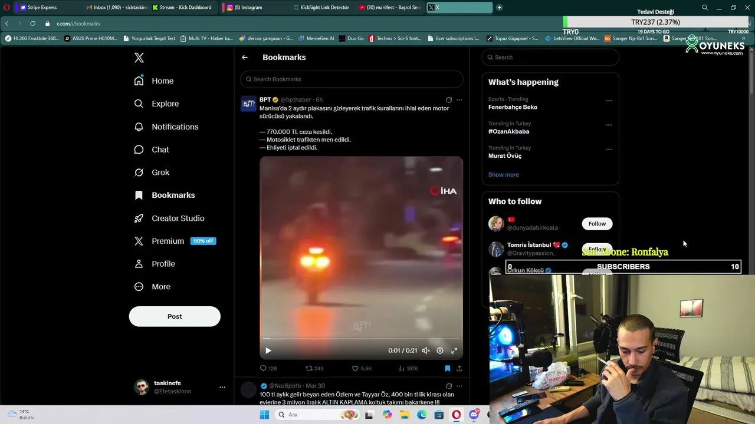755x424 pixels.
Task: Open a new browser tab
Action: 500,8
